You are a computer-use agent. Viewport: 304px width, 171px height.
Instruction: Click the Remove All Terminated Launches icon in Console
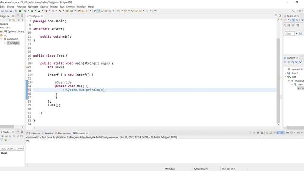point(262,133)
